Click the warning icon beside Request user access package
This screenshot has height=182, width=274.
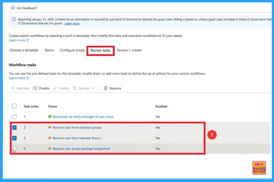tap(50, 148)
